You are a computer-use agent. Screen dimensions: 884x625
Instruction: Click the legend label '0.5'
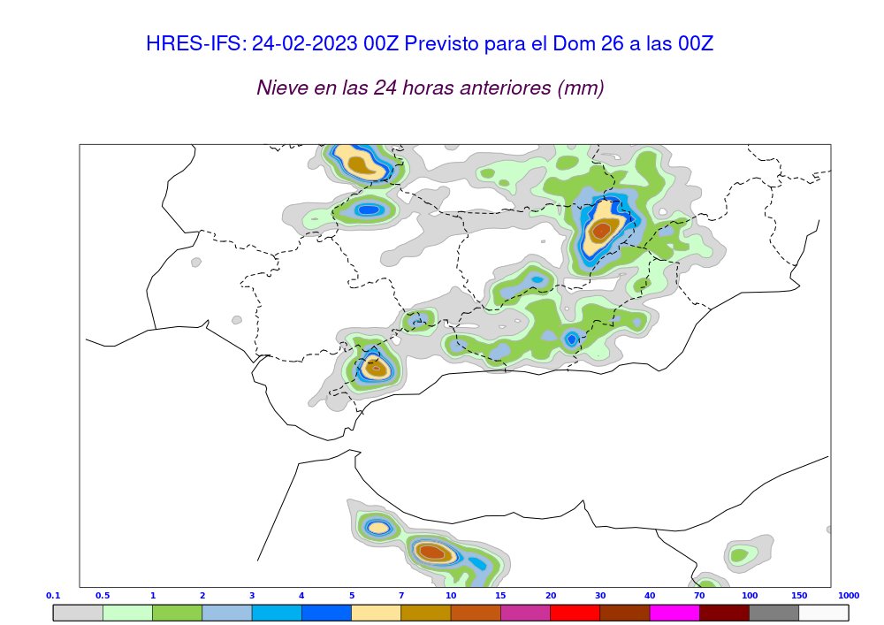click(x=103, y=595)
